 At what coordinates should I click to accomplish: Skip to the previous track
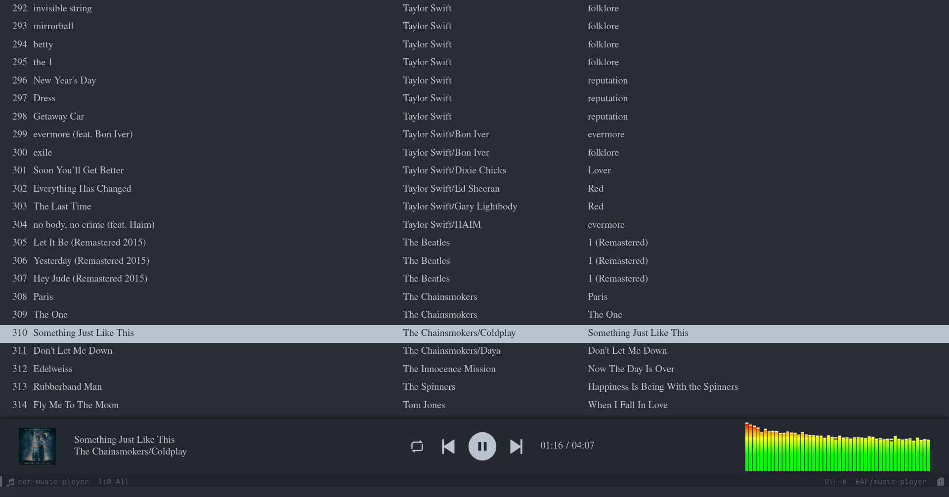click(x=448, y=446)
